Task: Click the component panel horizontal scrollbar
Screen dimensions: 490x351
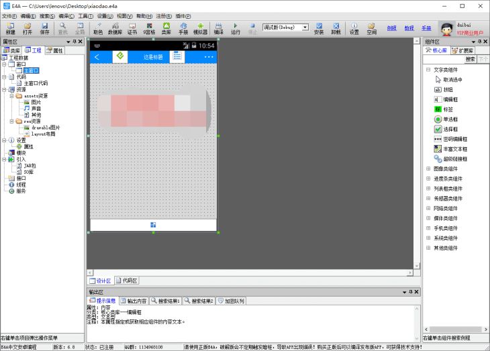Action: click(456, 329)
